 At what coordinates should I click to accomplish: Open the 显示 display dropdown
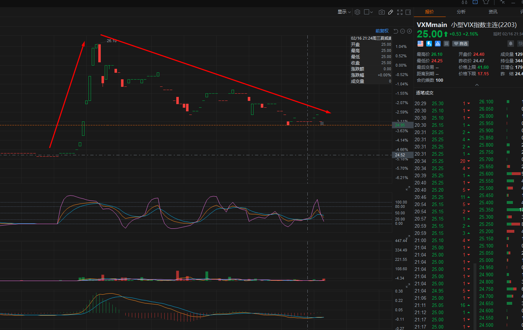[x=344, y=12]
